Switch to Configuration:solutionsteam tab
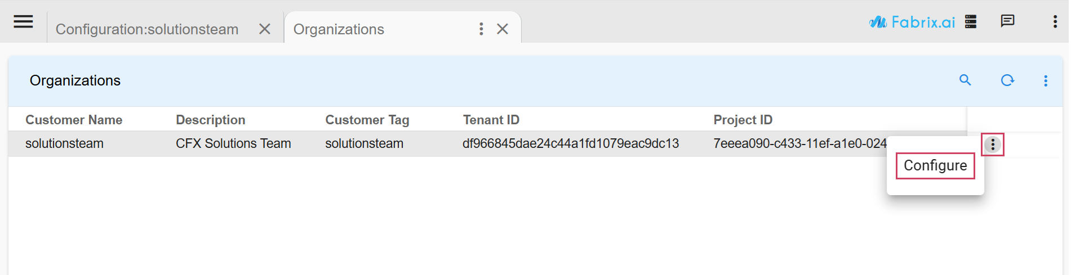The width and height of the screenshot is (1071, 275). [147, 29]
